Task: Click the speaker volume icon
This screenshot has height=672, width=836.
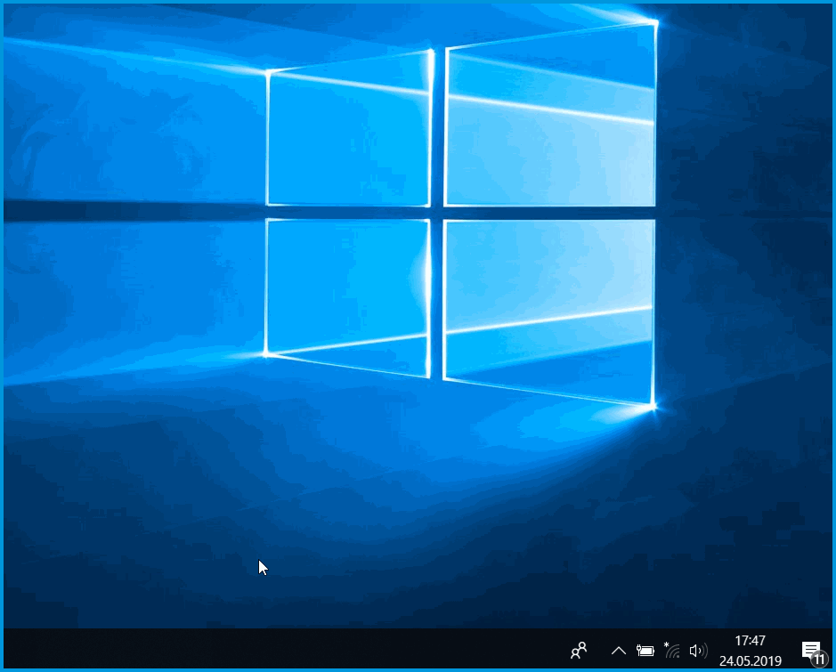Action: tap(698, 651)
